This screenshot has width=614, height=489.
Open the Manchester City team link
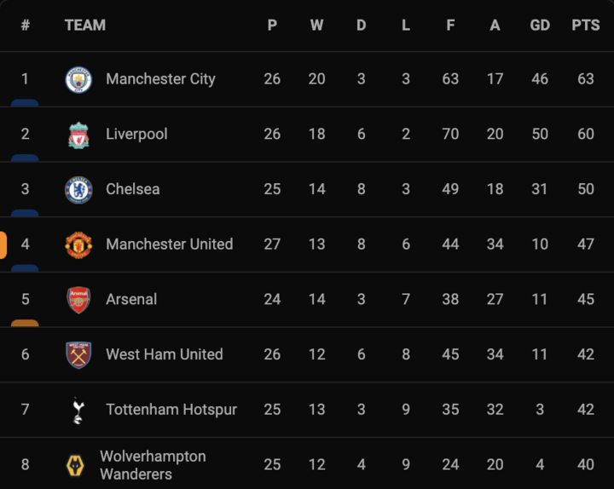(x=160, y=79)
